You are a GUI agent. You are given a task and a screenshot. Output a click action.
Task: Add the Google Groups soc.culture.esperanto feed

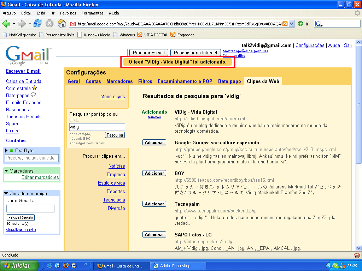(154, 143)
